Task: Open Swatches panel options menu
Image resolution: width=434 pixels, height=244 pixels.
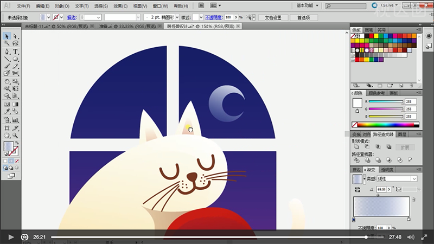Action: [418, 30]
